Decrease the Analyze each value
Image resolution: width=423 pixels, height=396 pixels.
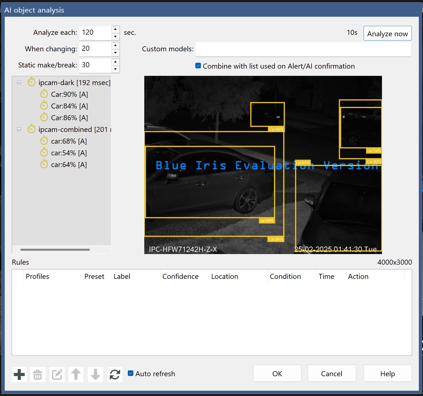[116, 37]
